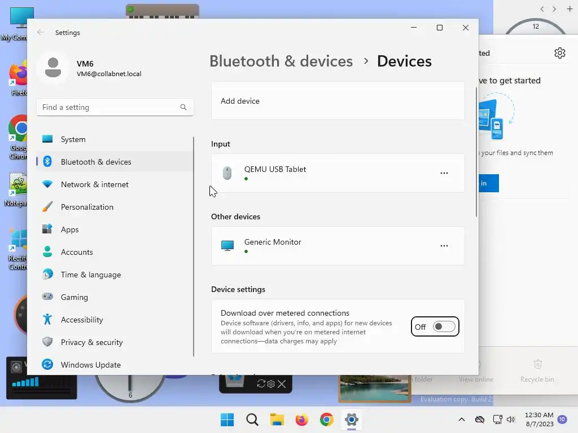Open more options for QEMU USB Tablet
This screenshot has width=578, height=433.
(444, 173)
